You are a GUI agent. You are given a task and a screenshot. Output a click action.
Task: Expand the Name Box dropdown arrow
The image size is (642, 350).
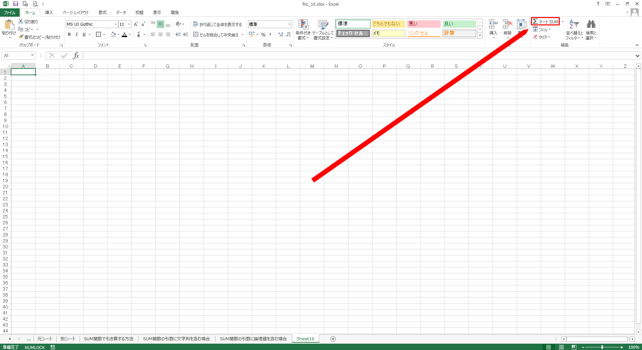[x=32, y=55]
